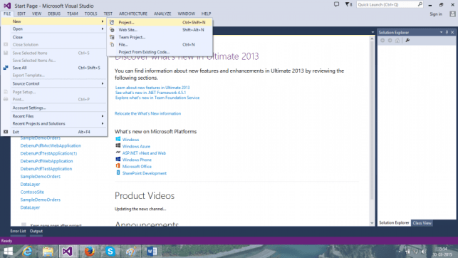Open Microsoft Word from the taskbar
The height and width of the screenshot is (258, 458).
pos(152,252)
